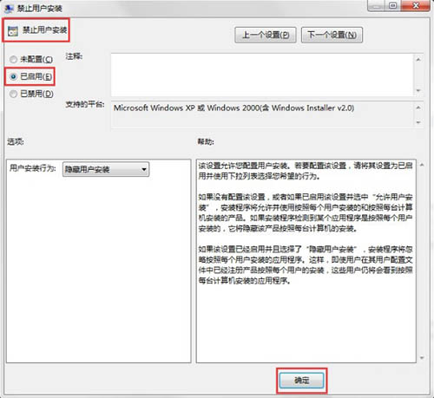434x398 pixels.
Task: Minimize the 禁止用户安装 dialog window
Action: tap(377, 5)
